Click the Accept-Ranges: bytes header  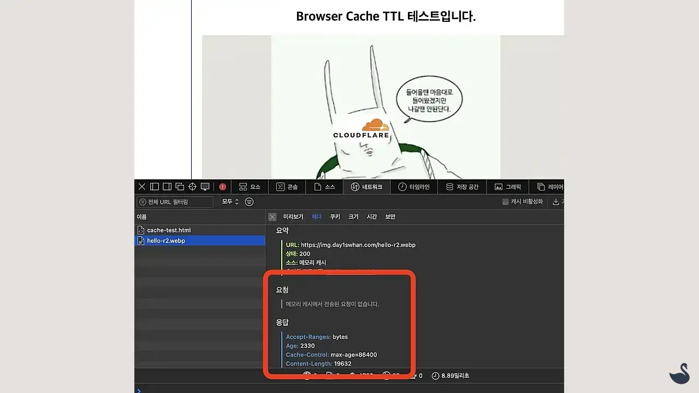(317, 337)
